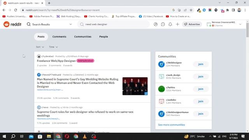
Task: Open the notifications bell icon
Action: (x=170, y=24)
